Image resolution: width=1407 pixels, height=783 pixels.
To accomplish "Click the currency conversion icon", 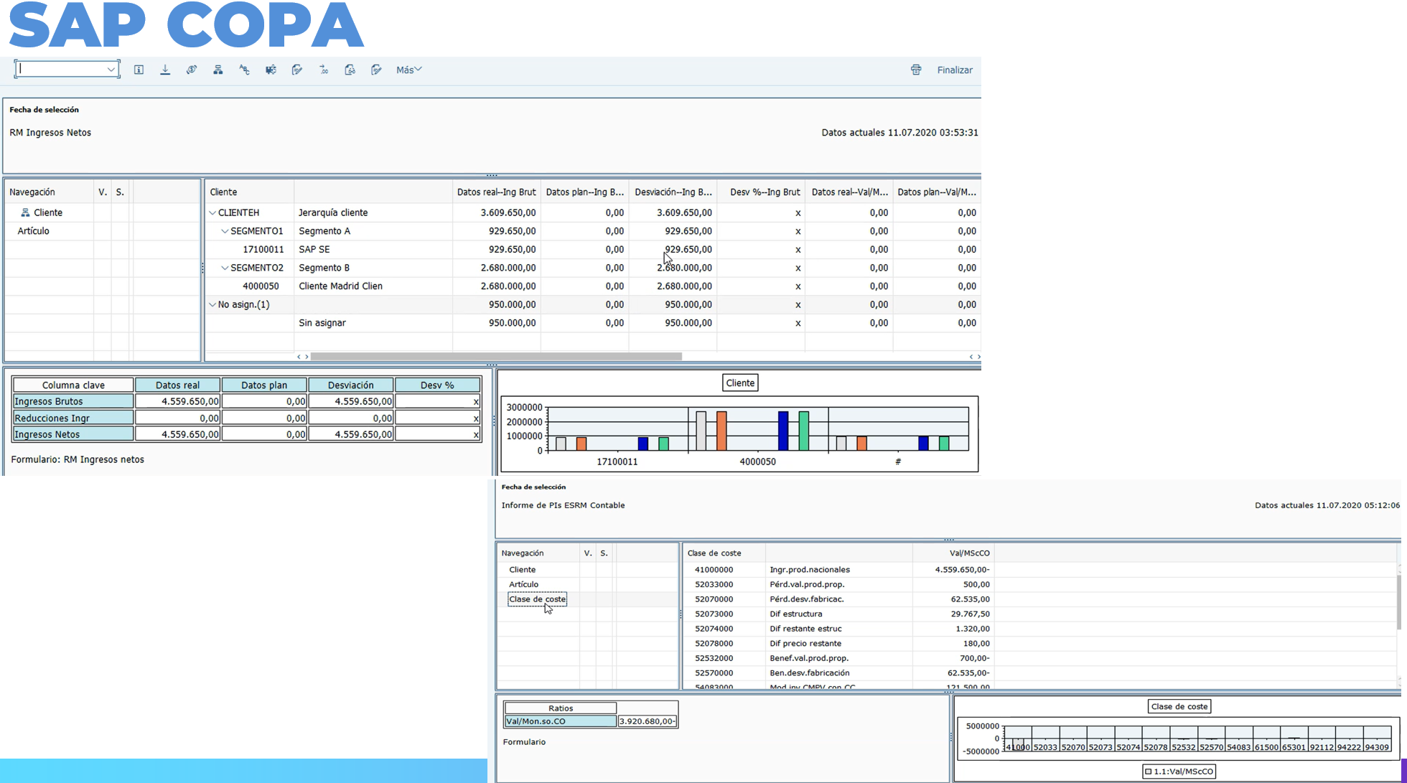I will (192, 70).
